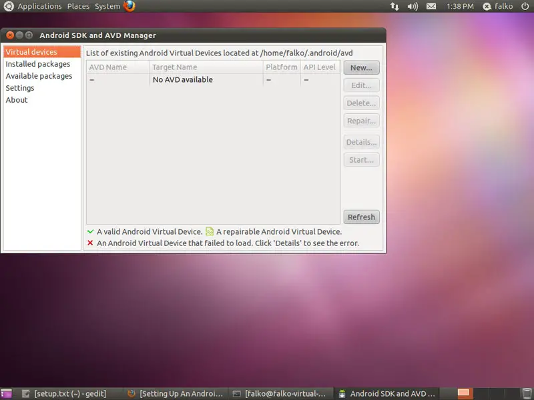Switch to the Setting Up An Androi... Firefox window
The height and width of the screenshot is (400, 534).
(x=176, y=393)
